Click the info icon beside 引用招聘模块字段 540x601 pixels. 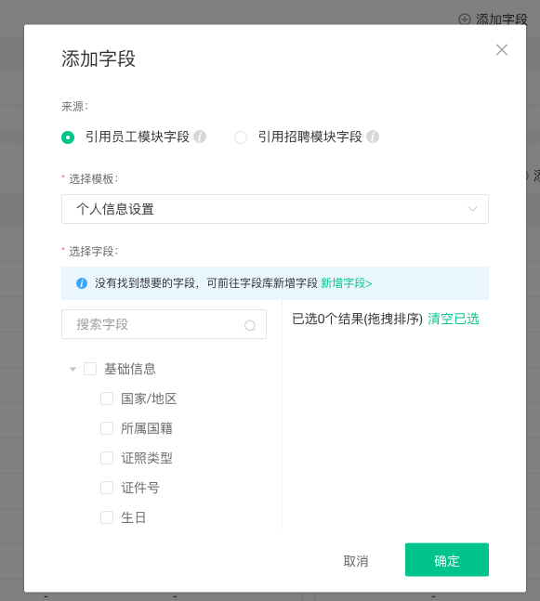tap(373, 137)
